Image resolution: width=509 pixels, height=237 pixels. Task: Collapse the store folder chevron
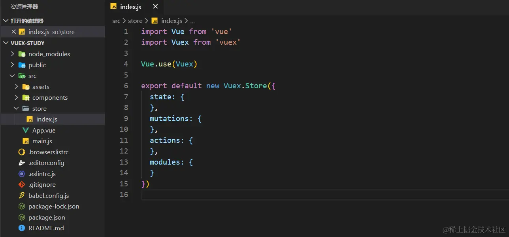16,108
